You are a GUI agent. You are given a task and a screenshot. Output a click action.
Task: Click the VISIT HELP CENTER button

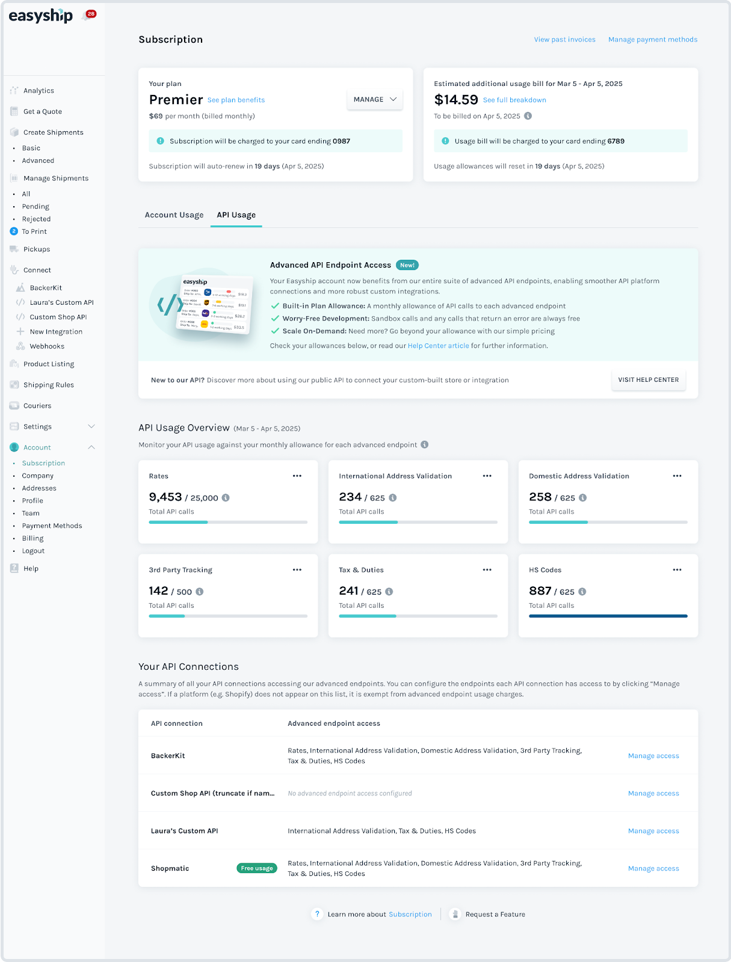(x=649, y=380)
